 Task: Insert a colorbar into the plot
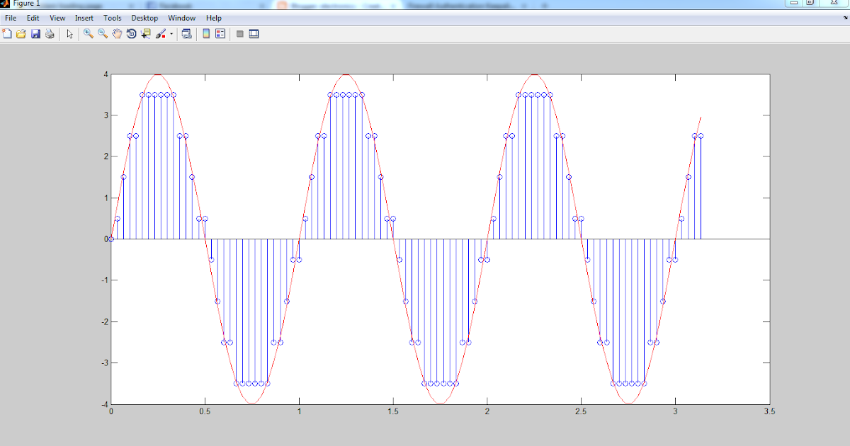click(x=205, y=33)
